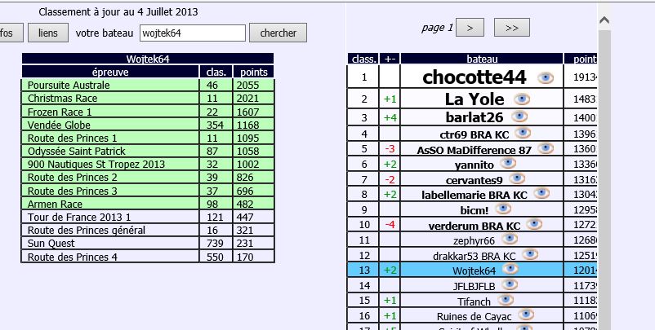
Task: Select the Christmas Race row
Action: pos(148,99)
